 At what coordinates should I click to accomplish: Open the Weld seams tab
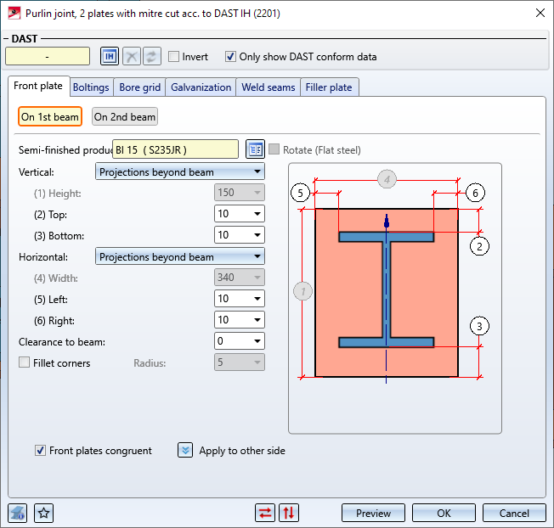(x=269, y=87)
